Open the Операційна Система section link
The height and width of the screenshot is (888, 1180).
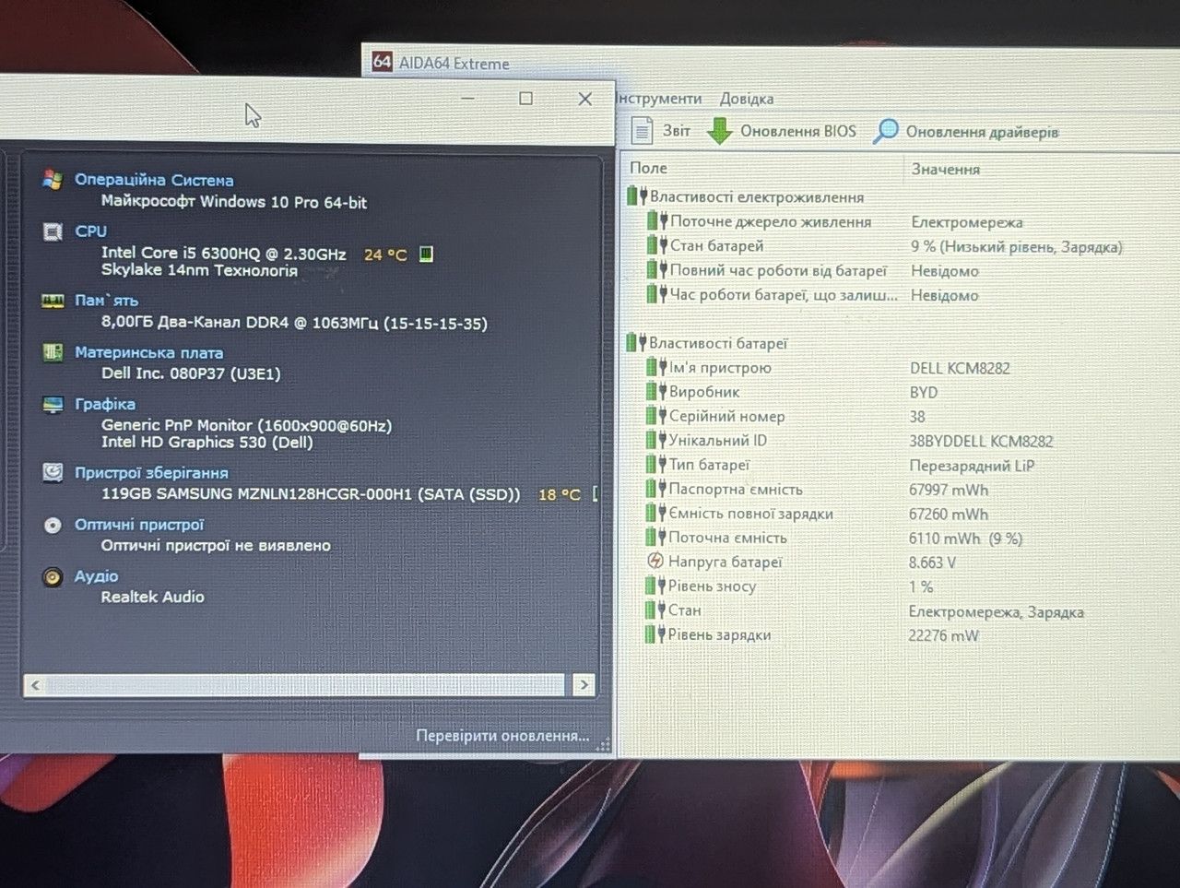[154, 180]
